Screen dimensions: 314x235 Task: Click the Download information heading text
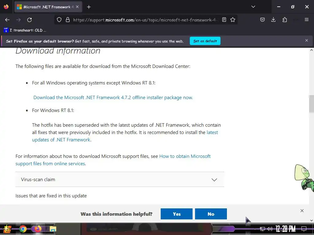(58, 50)
